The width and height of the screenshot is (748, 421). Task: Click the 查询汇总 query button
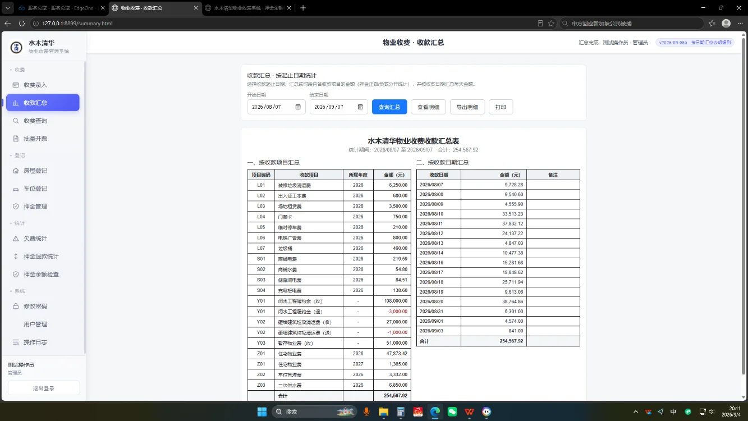coord(389,107)
